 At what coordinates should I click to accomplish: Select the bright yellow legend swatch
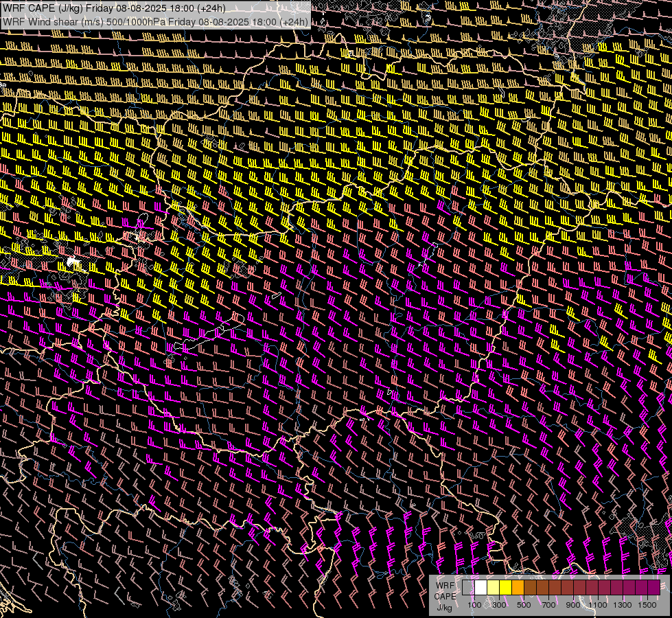pyautogui.click(x=506, y=587)
